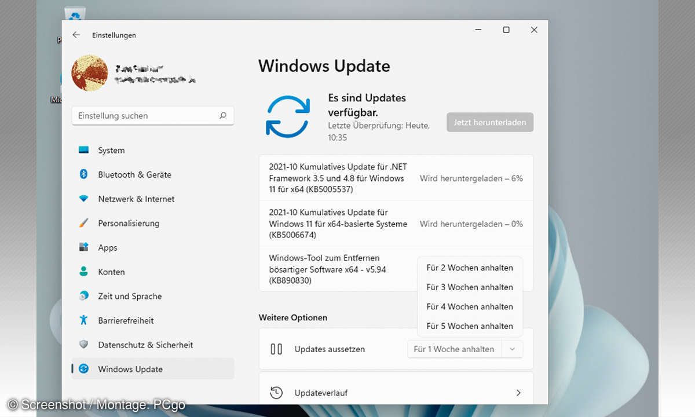Click the Wird heruntergeladen – 0% status
Viewport: 695px width, 417px height.
click(x=471, y=224)
